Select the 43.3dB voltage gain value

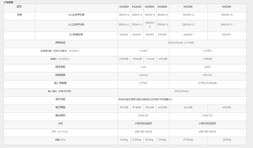226,107
